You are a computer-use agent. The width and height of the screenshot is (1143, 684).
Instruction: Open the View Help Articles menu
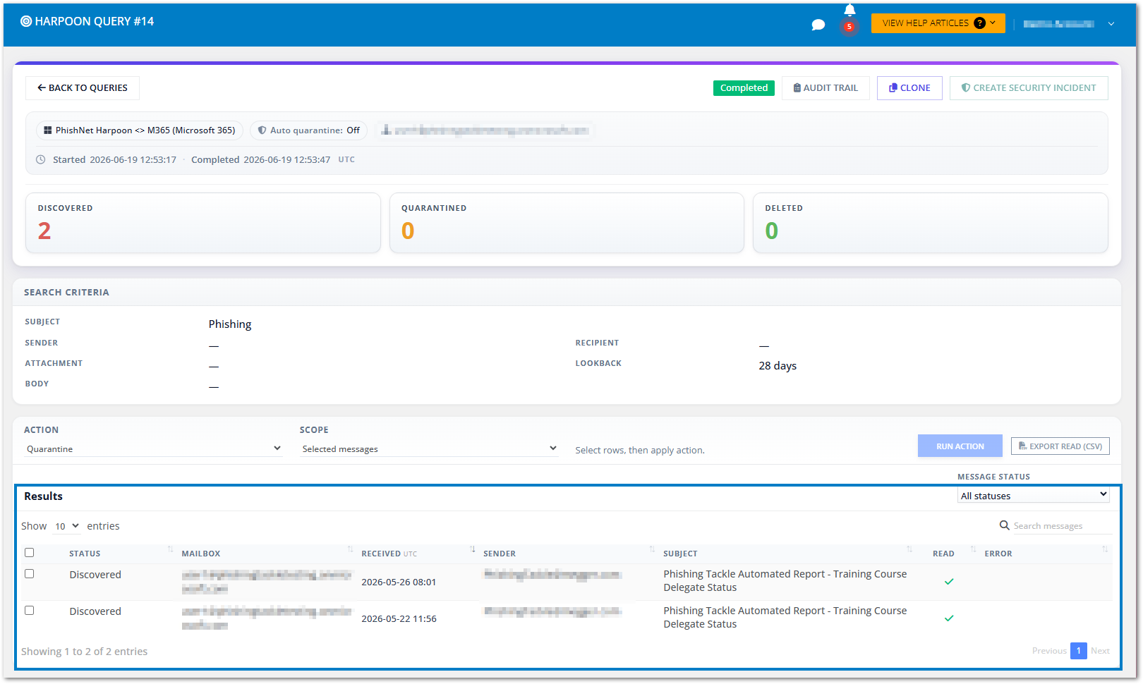click(938, 23)
